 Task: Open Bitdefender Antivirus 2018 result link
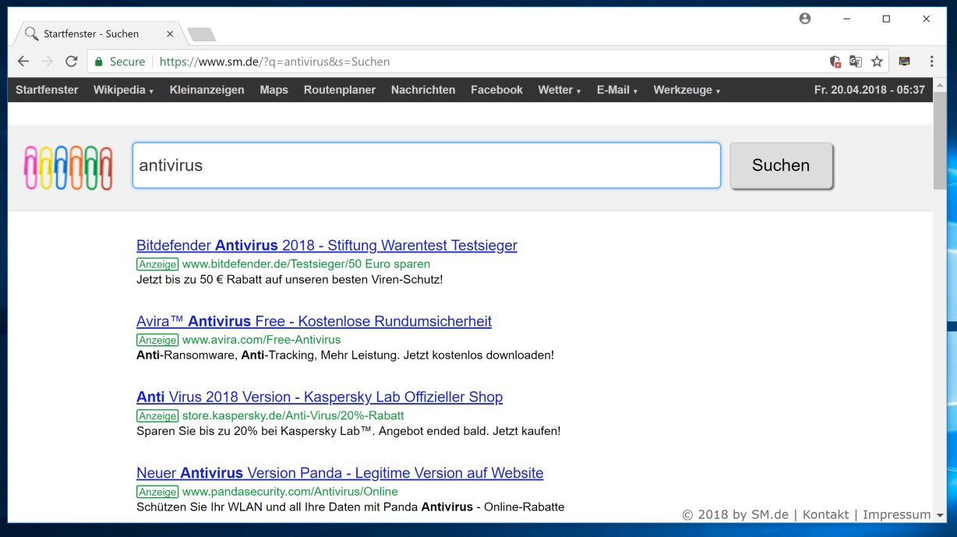pyautogui.click(x=327, y=246)
